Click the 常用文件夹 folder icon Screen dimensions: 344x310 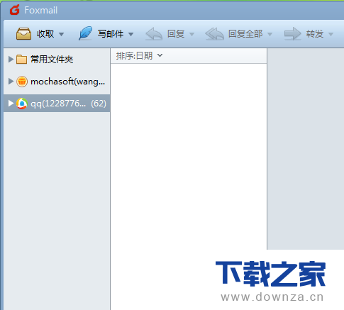[x=21, y=60]
